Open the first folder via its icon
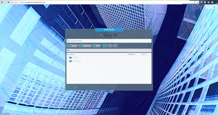The image size is (218, 115). [71, 58]
